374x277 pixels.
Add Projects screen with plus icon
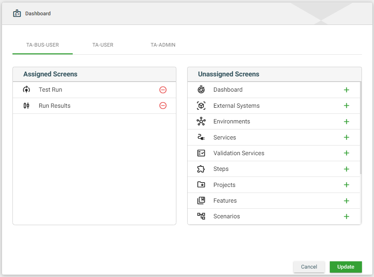click(346, 185)
